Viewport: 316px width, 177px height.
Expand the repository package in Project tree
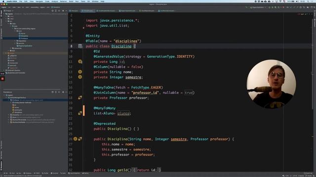tap(15, 41)
